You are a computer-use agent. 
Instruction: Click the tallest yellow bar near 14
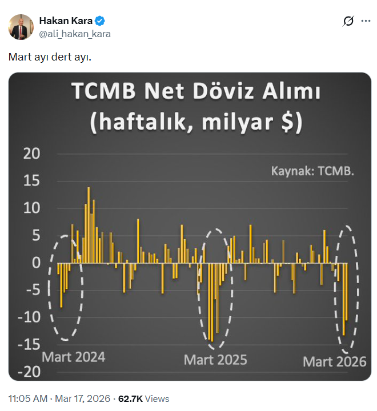tap(89, 225)
